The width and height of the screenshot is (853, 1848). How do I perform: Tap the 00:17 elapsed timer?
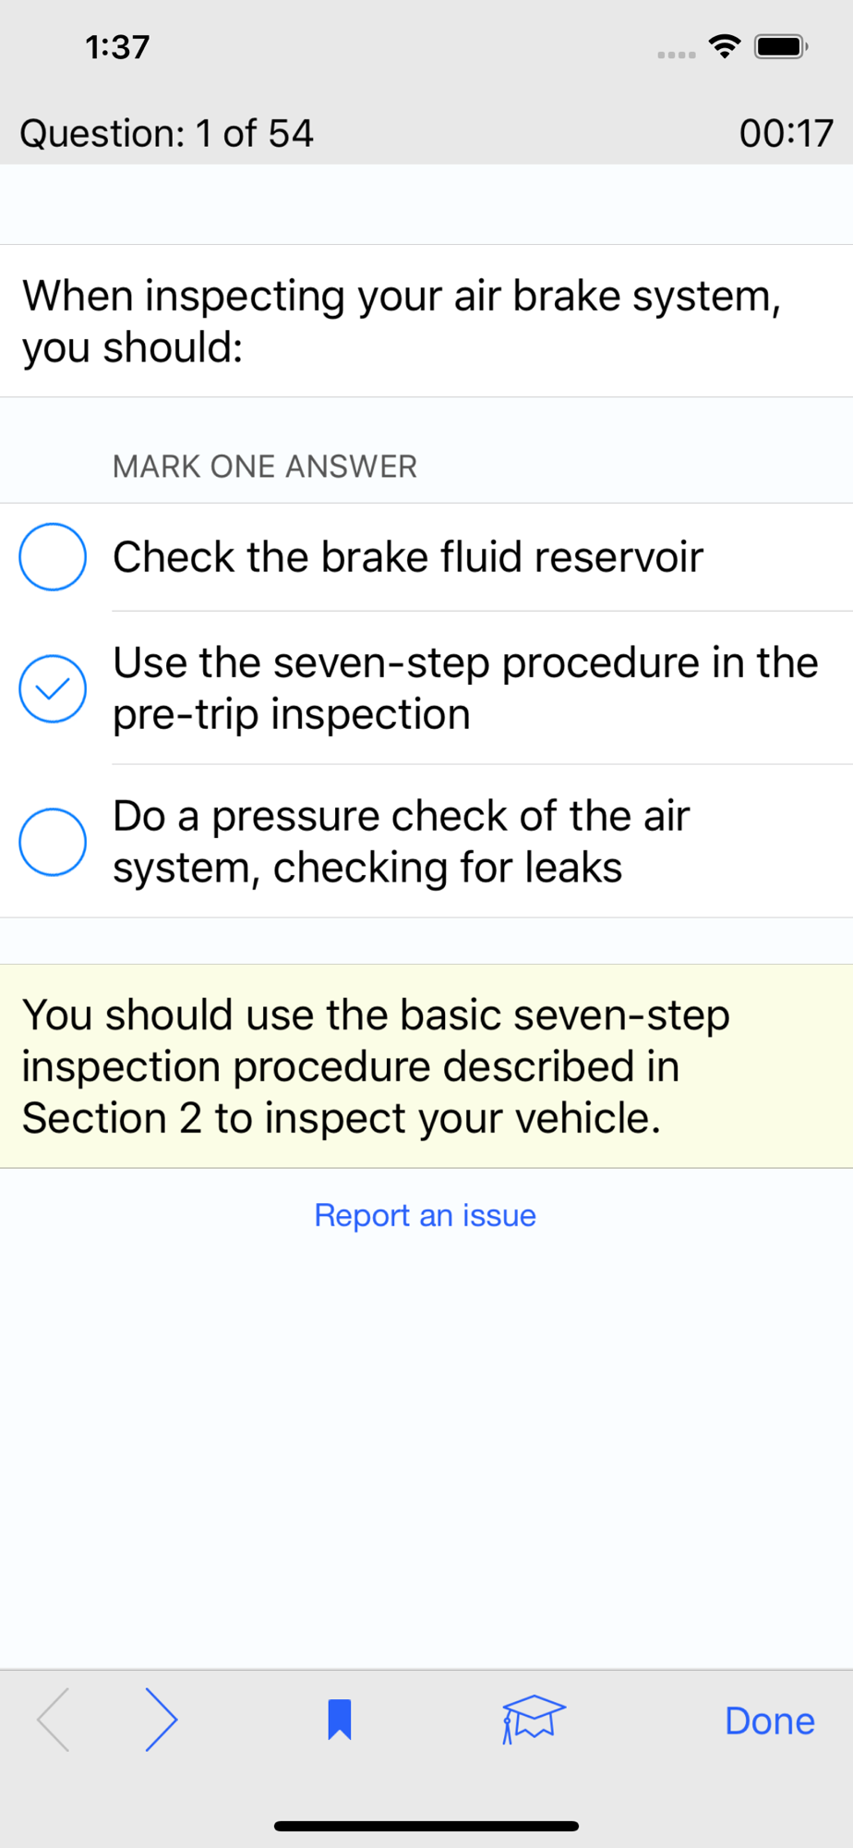pos(787,133)
